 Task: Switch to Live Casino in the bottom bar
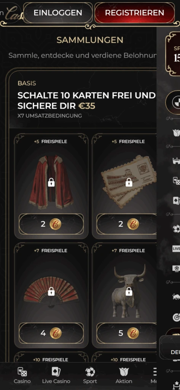(56, 376)
